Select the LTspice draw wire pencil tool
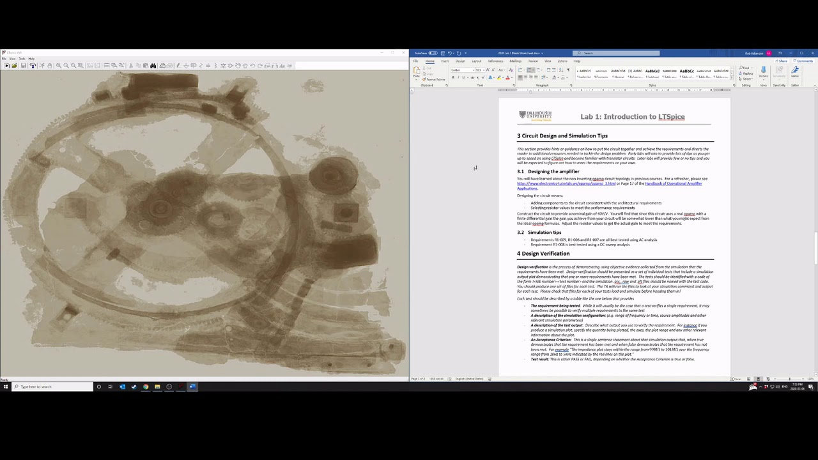Screen dimensions: 818x460 (178, 66)
